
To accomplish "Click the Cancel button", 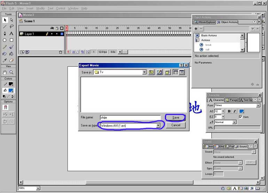I will 175,125.
